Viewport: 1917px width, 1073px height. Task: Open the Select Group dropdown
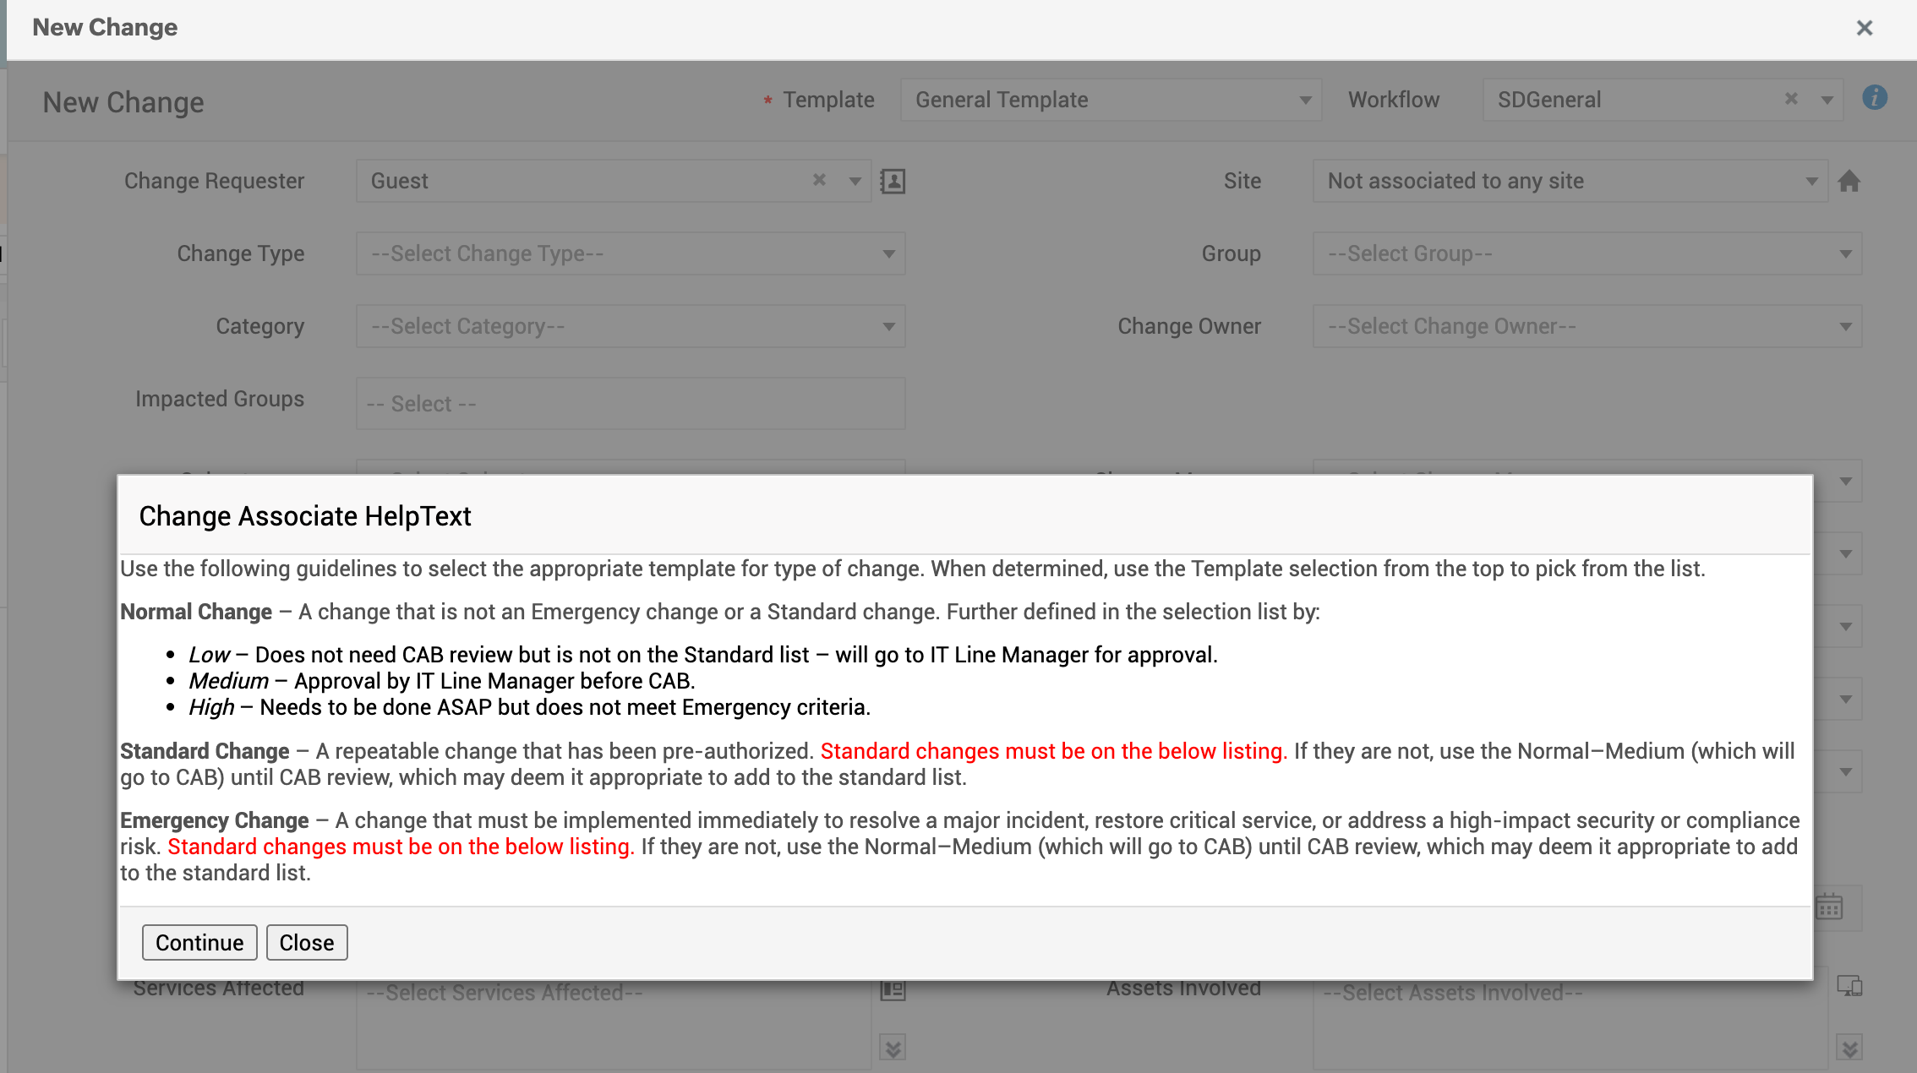(x=1587, y=253)
